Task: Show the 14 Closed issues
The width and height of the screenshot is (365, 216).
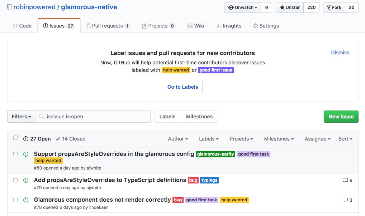Action: 71,139
